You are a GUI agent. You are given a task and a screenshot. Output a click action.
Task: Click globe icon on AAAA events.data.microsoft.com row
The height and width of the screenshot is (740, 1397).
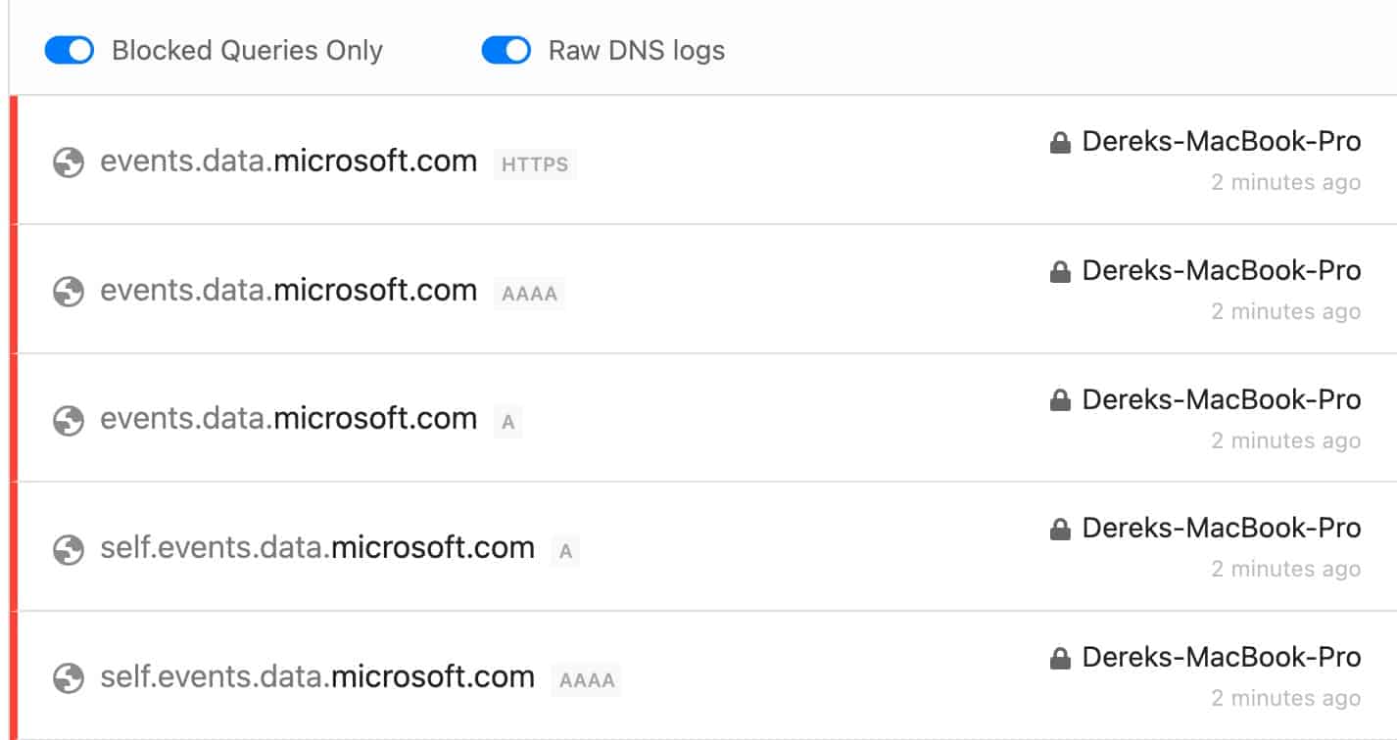pos(69,292)
